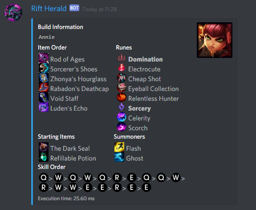Viewport: 256px width, 210px height.
Task: Click the Eyeball Collection rune icon
Action: tap(122, 87)
